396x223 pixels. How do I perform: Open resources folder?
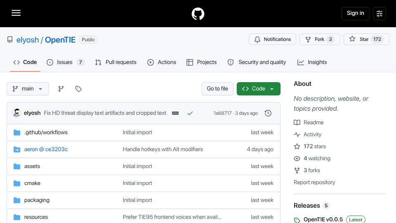point(36,217)
